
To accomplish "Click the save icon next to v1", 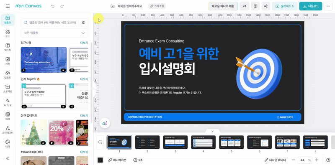I will coord(255,6).
